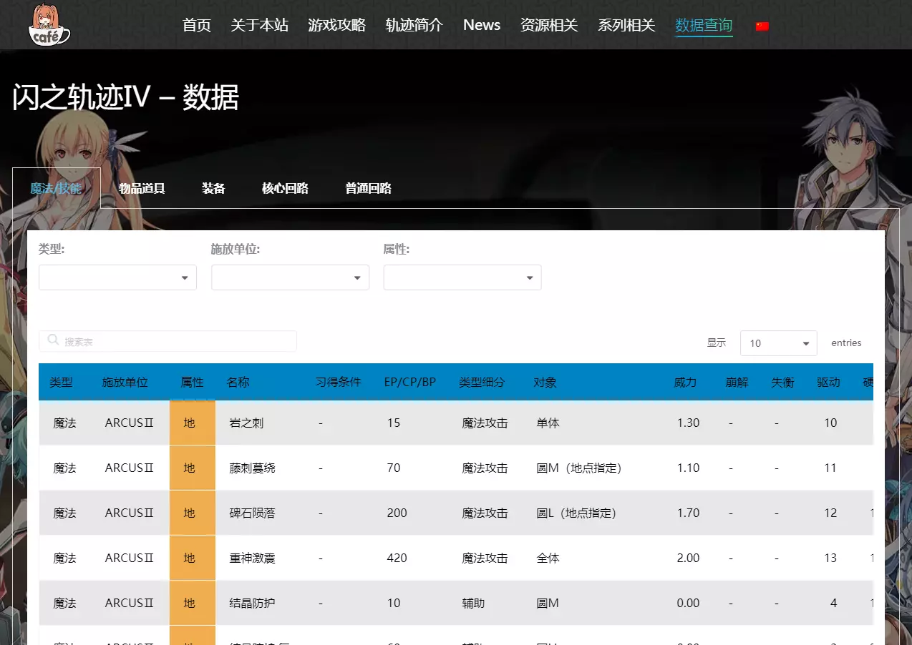This screenshot has height=645, width=912.
Task: Click power value 1.30 in 岩之刺 row
Action: [688, 423]
